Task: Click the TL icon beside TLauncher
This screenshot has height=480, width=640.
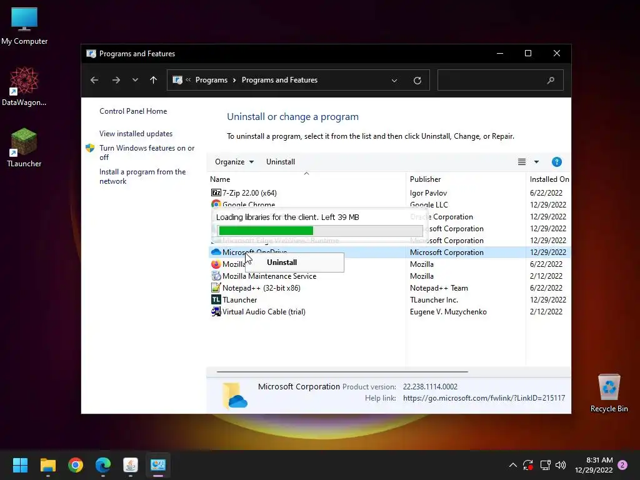Action: pos(216,299)
